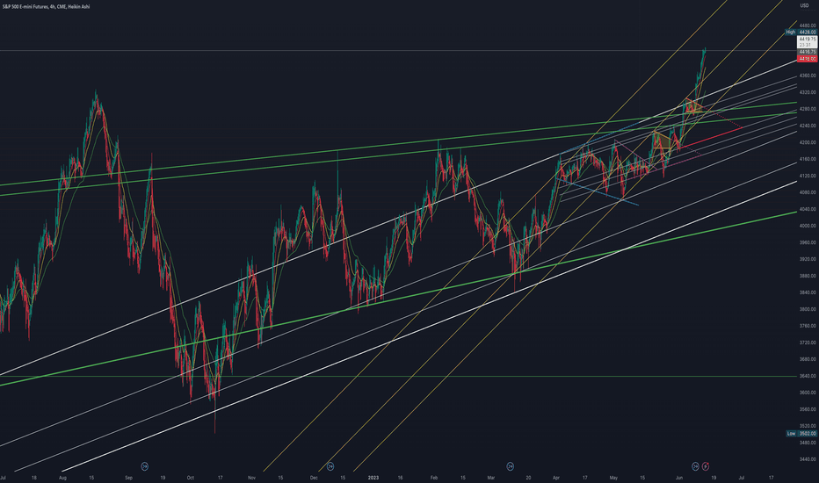Click the Low 3502.00 price label
The height and width of the screenshot is (483, 819).
(x=801, y=434)
